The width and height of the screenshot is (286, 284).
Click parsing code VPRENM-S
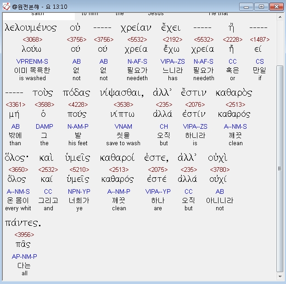(x=32, y=61)
